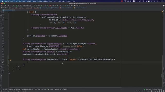Viewport: 165px width, 92px height.
Task: Click the yellow warning marker in the right gutter
Action: pyautogui.click(x=162, y=12)
